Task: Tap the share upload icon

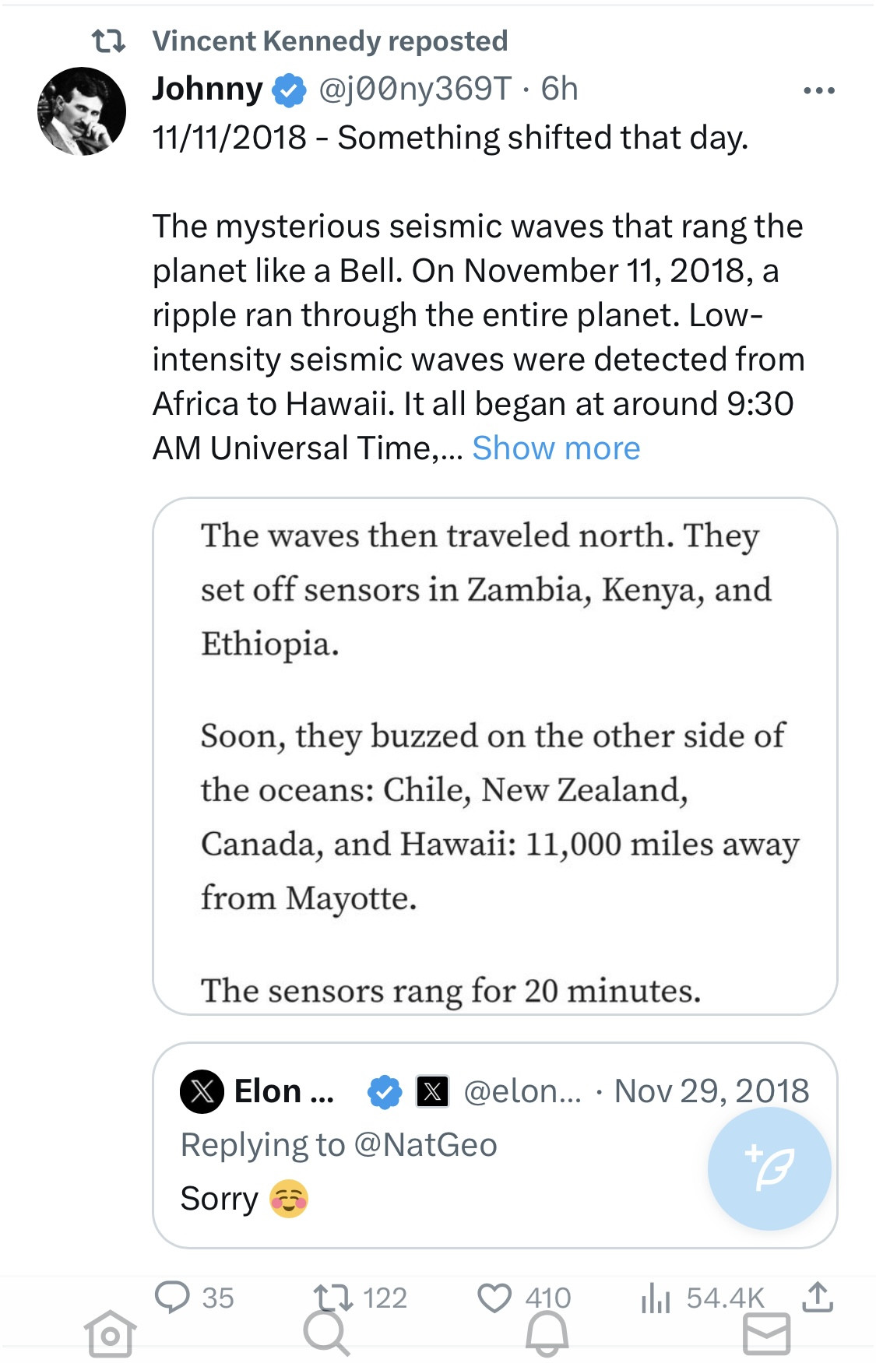Action: point(817,1297)
